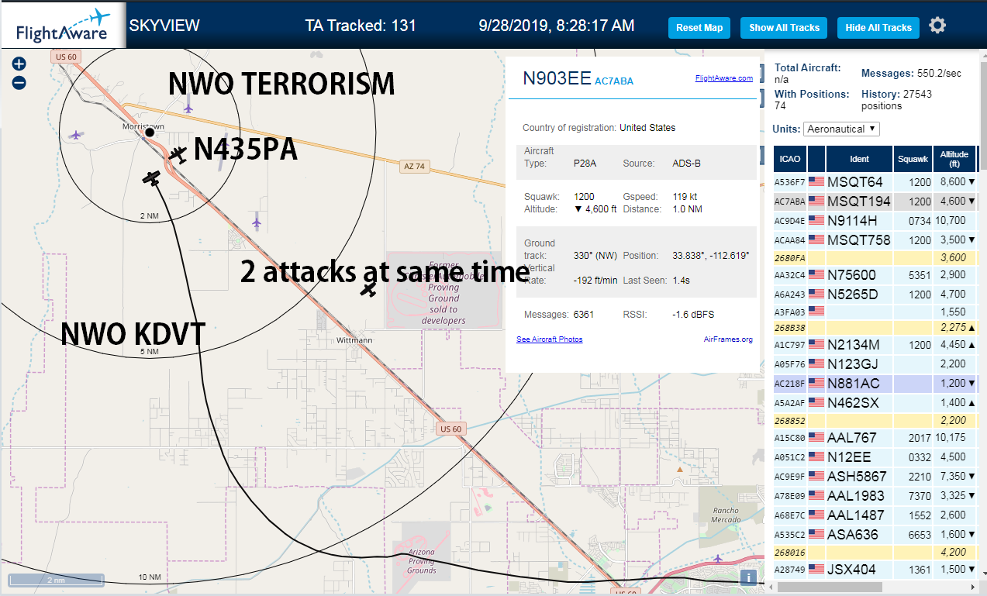The width and height of the screenshot is (987, 596).
Task: Click AC7ABA ICAO code in aircraft panel
Action: pos(614,81)
